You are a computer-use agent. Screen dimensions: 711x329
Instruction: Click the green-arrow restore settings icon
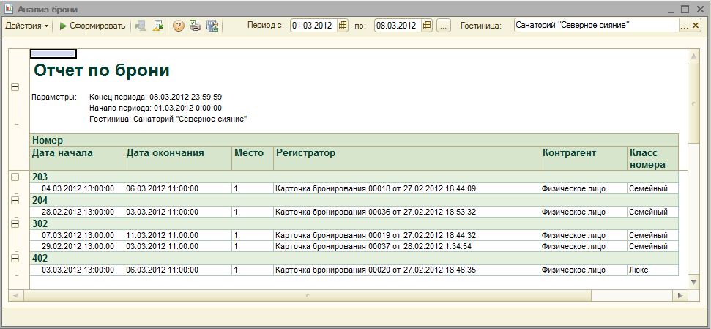(x=158, y=26)
